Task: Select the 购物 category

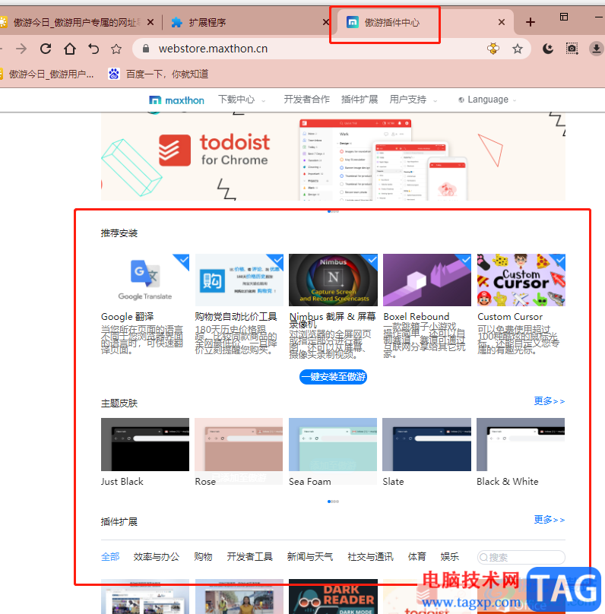Action: pyautogui.click(x=203, y=557)
